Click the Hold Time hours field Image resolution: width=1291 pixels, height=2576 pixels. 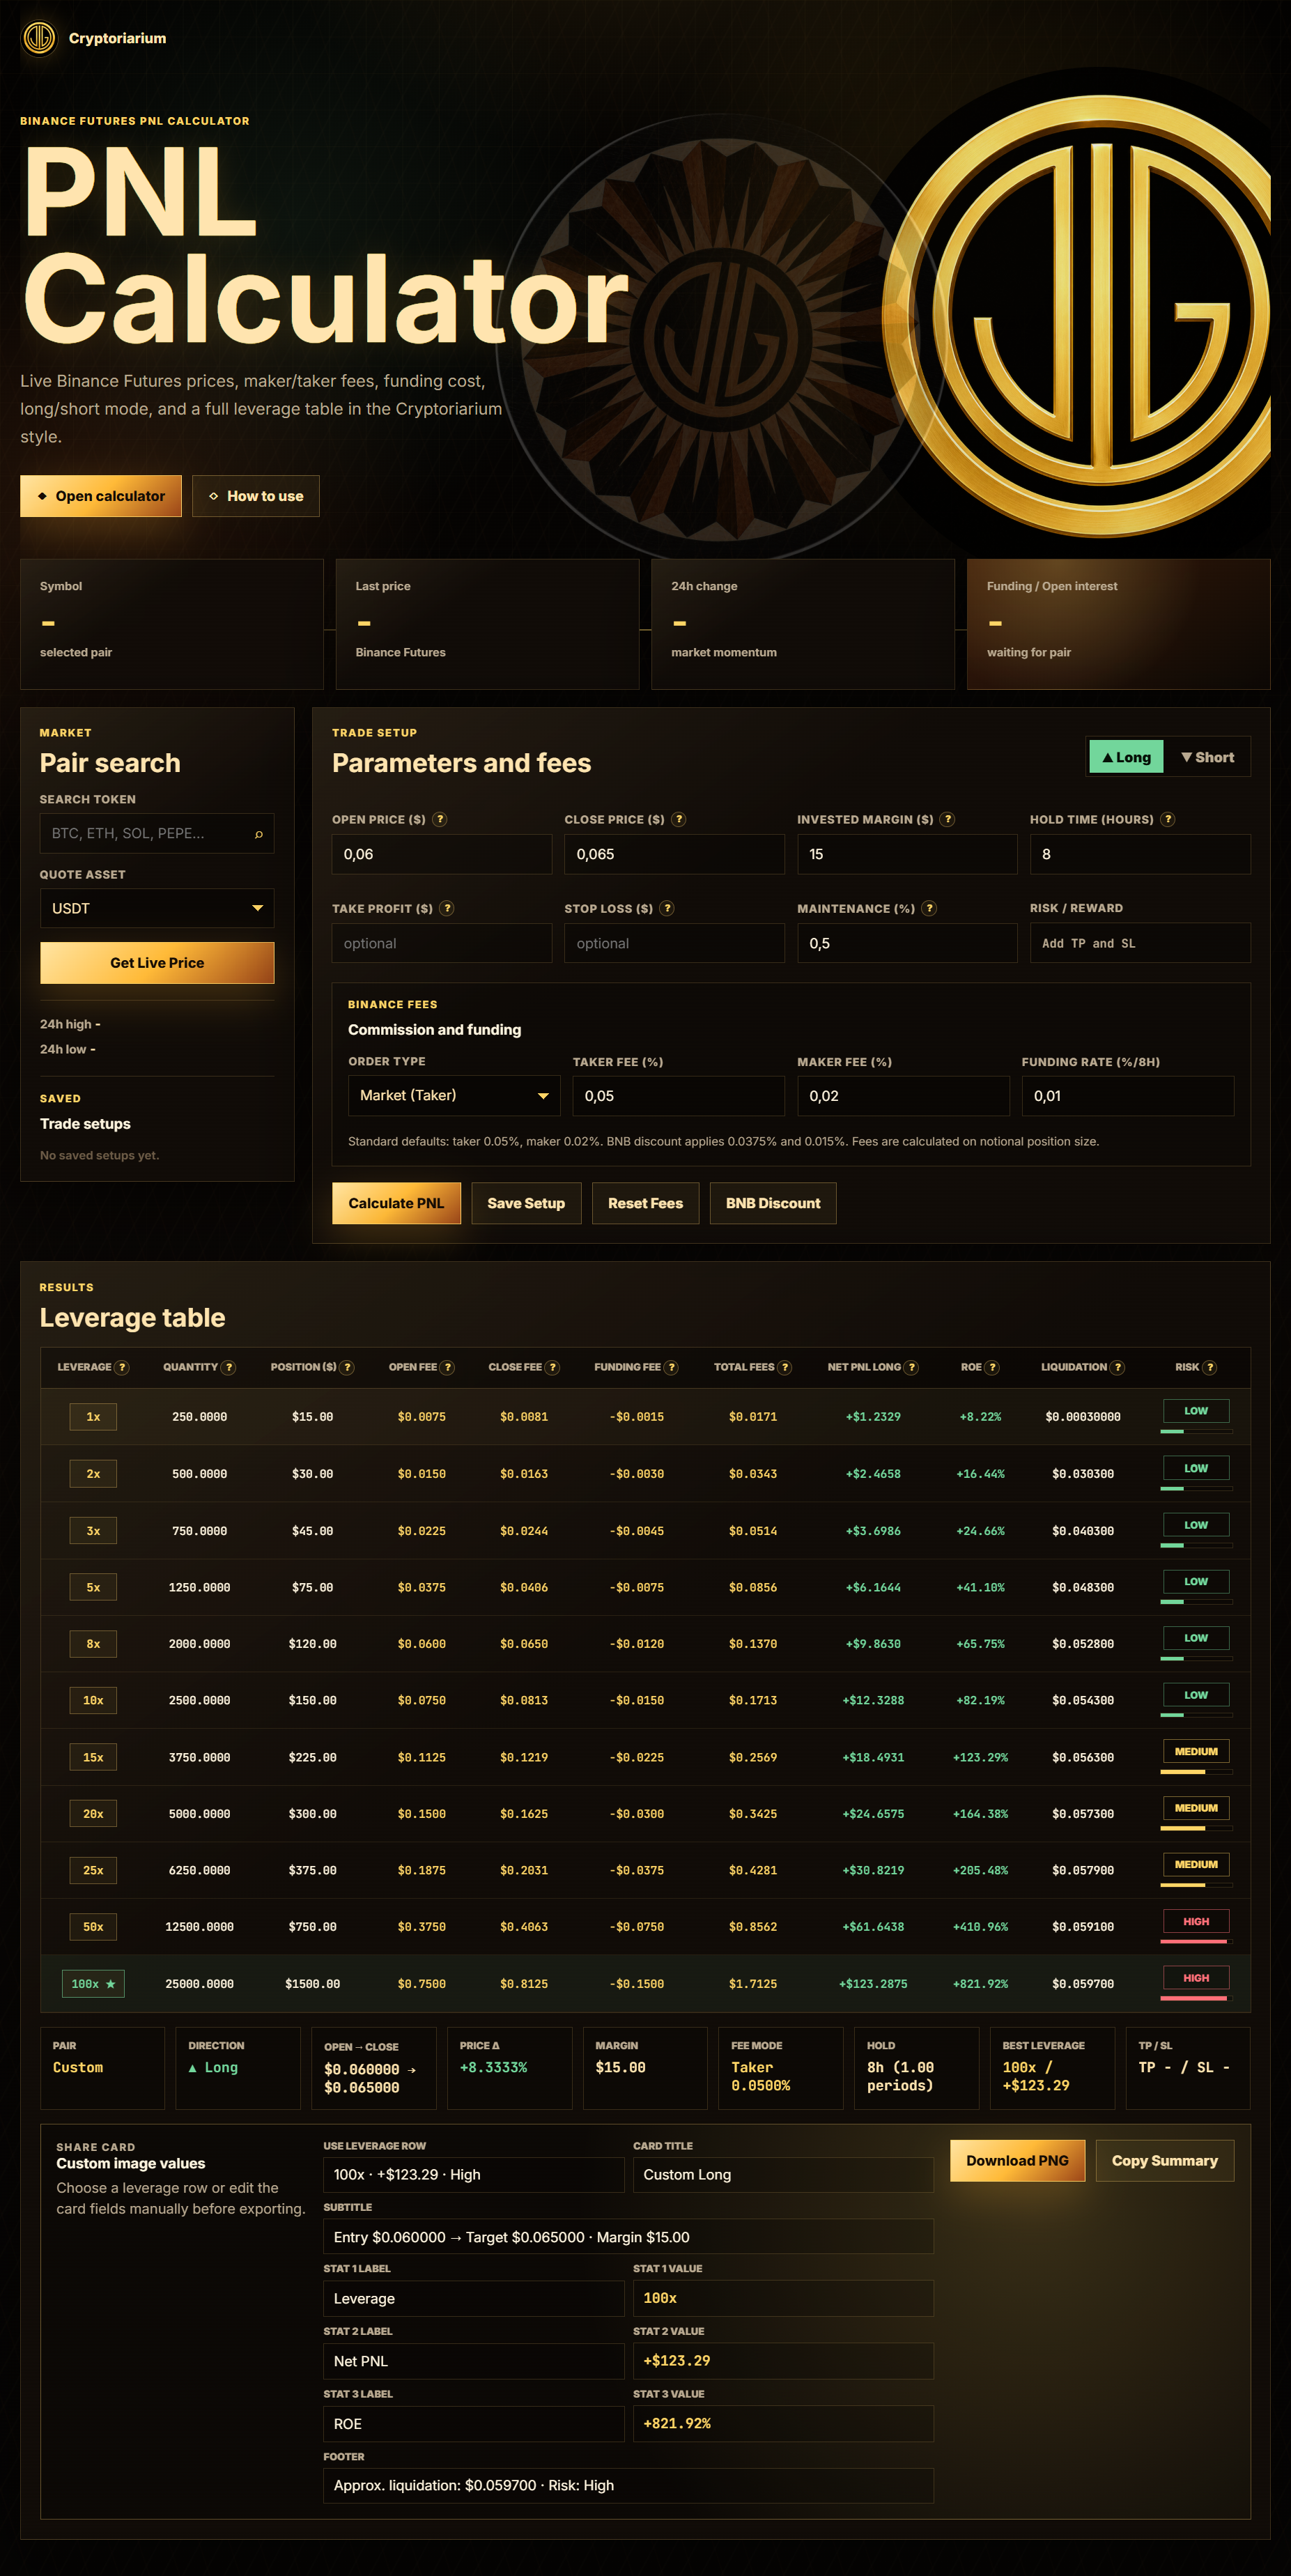click(x=1140, y=854)
